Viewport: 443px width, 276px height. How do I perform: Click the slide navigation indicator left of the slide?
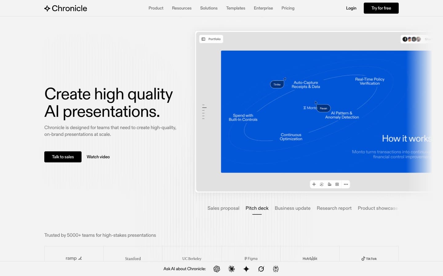point(204,112)
